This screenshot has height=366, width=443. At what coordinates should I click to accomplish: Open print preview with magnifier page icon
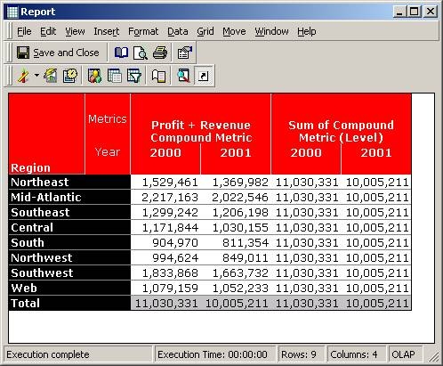coord(141,53)
